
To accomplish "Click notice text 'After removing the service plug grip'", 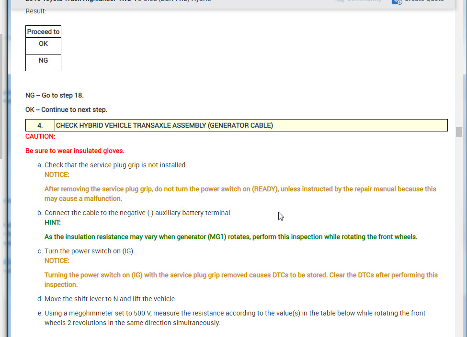I will click(240, 194).
